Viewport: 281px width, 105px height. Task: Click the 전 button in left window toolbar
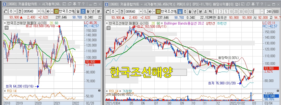tap(20, 11)
